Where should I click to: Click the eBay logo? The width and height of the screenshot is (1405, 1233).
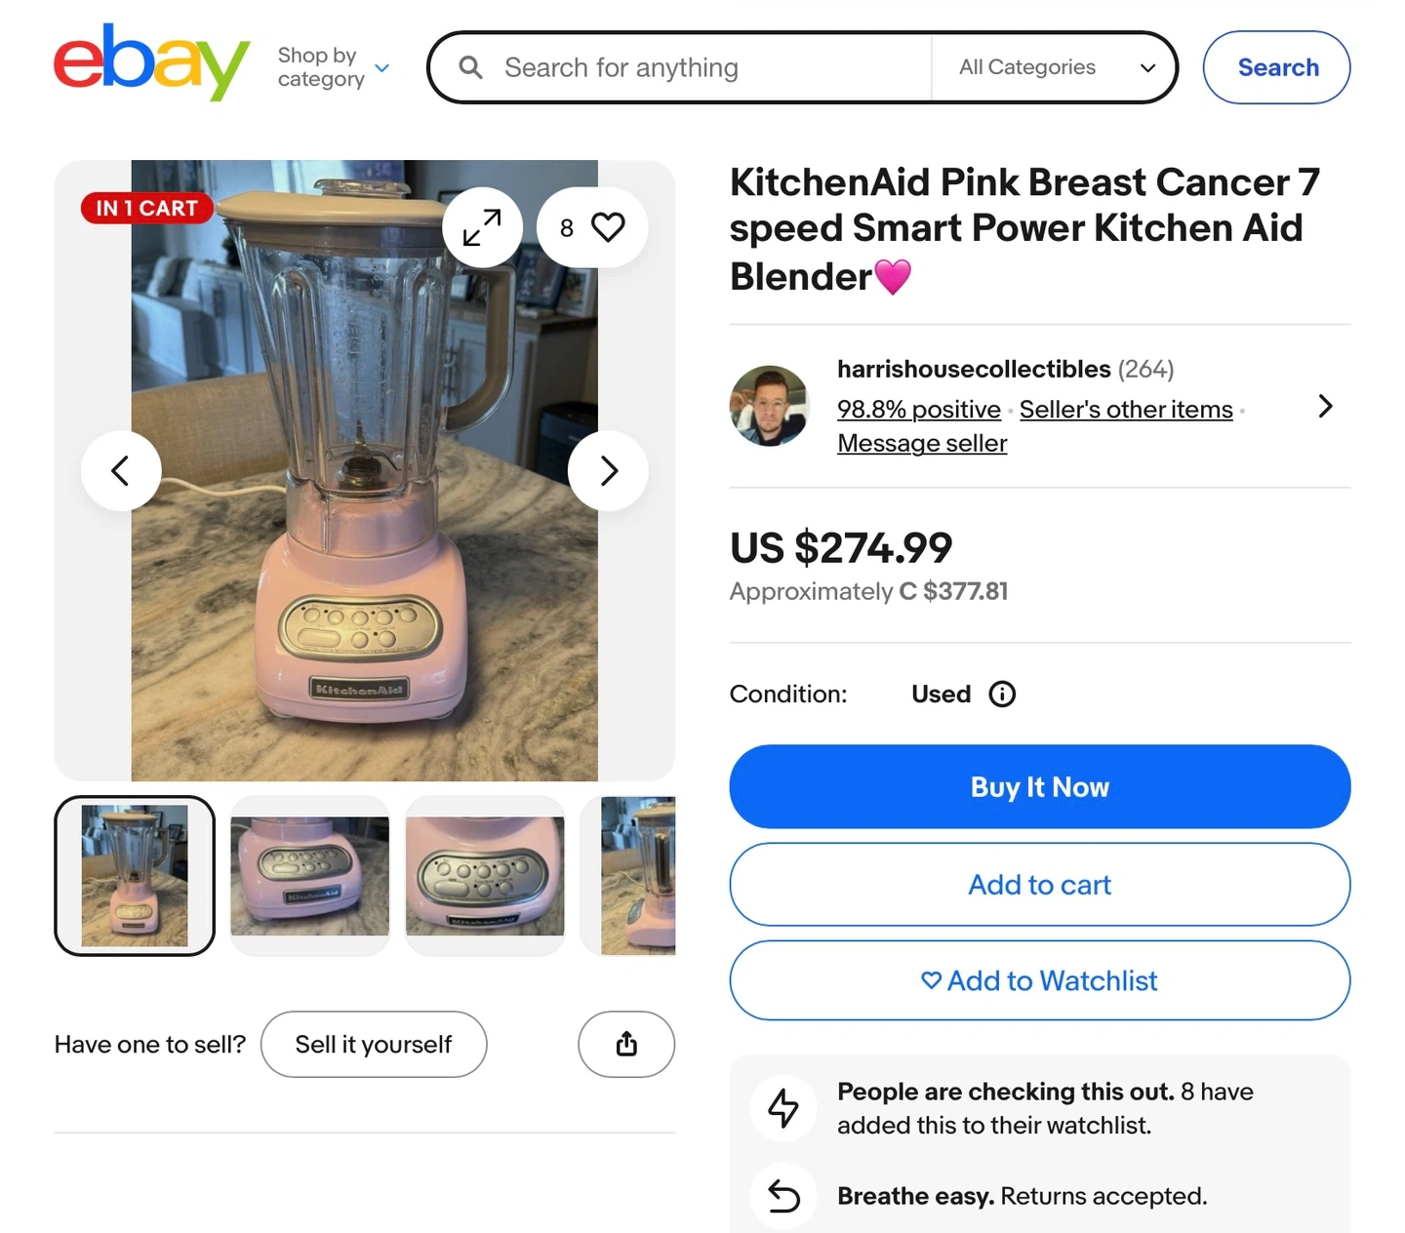151,62
